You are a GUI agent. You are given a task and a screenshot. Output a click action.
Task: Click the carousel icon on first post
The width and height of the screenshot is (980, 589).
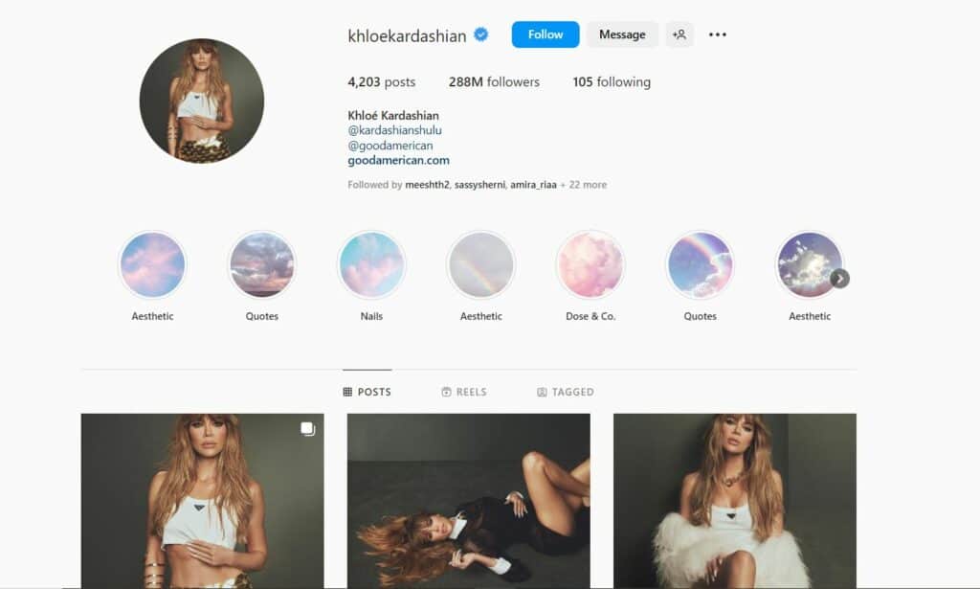[307, 429]
